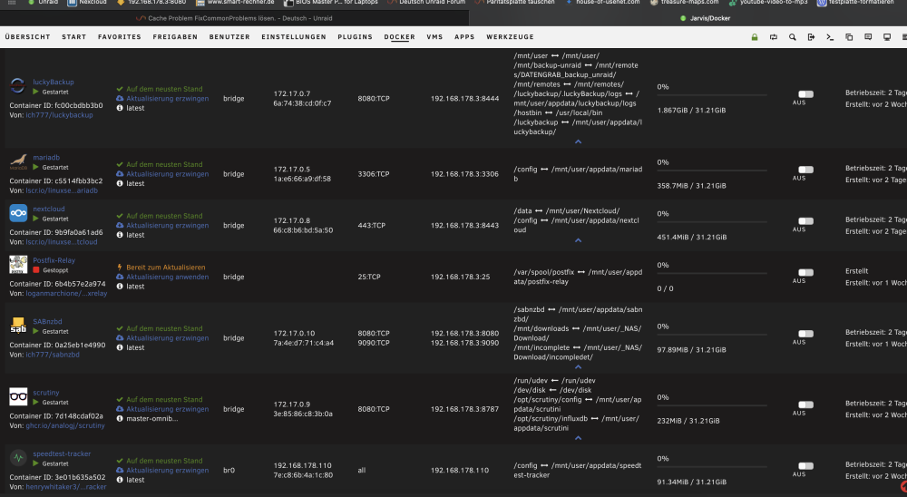Open the feedback speech-bubble icon
The height and width of the screenshot is (497, 907).
[868, 37]
